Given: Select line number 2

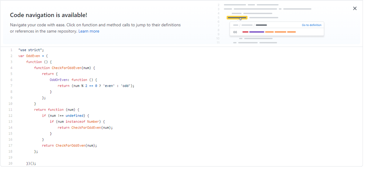Looking at the screenshot, I should click(x=11, y=56).
